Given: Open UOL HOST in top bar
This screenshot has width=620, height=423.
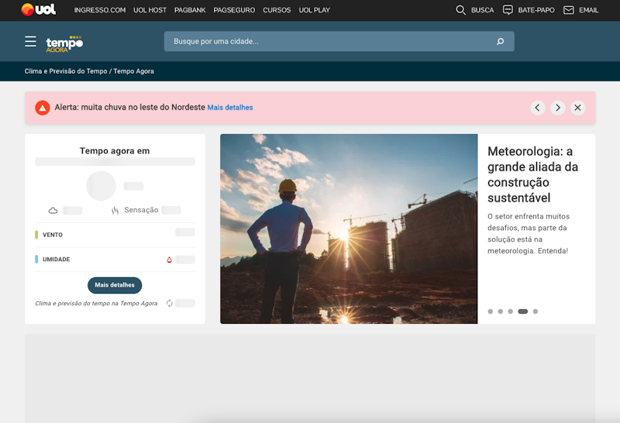Looking at the screenshot, I should click(x=150, y=10).
